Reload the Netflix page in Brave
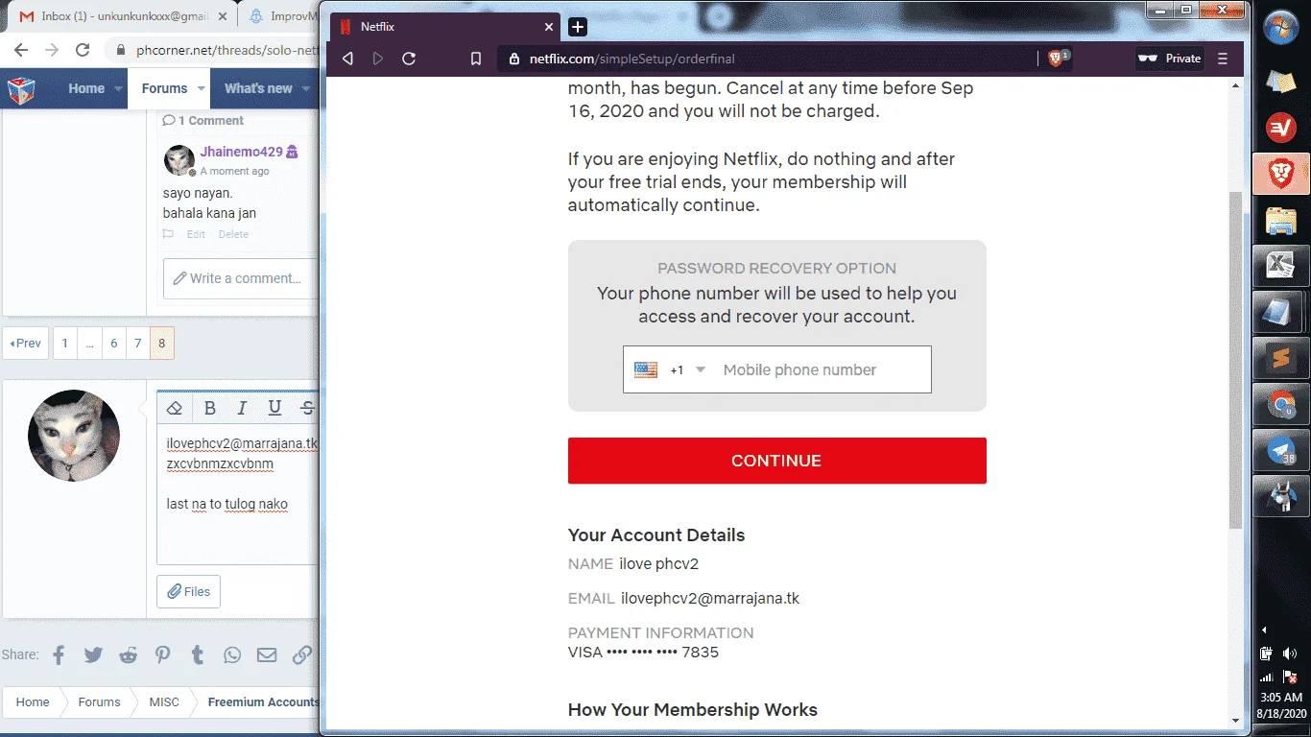The width and height of the screenshot is (1311, 737). [x=409, y=59]
